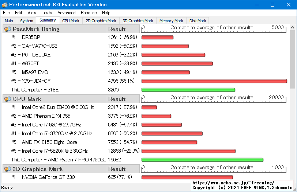Screen dimensions: 297x192
Task: Open the File menu
Action: [x=6, y=13]
